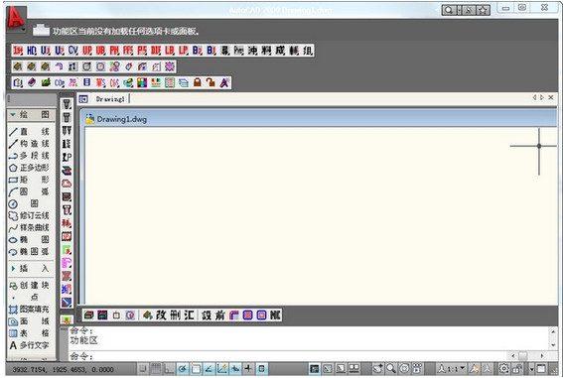
Task: Click the zoom magnifier in status bar
Action: pos(391,368)
